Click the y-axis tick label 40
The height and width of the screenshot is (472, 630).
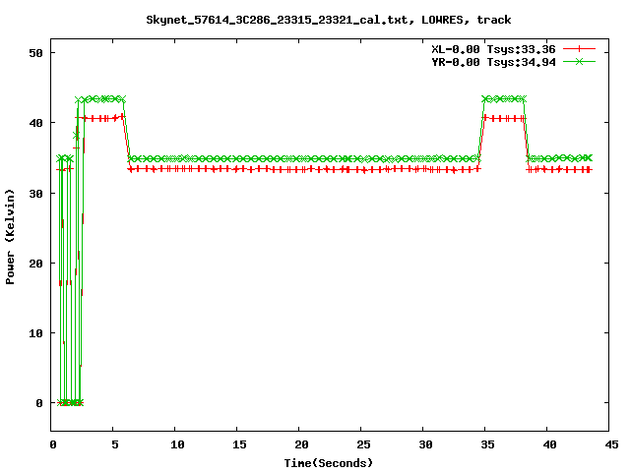(x=35, y=123)
